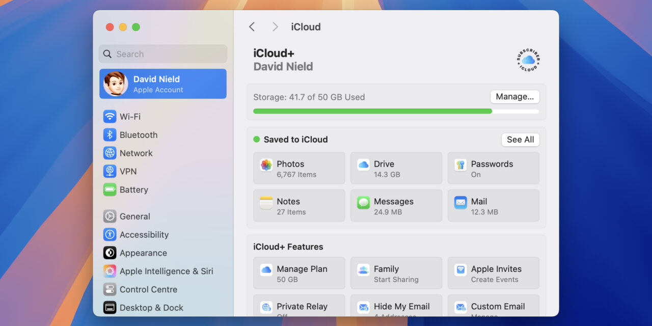Click the Desktop & Dock icon
The image size is (652, 326).
(110, 308)
